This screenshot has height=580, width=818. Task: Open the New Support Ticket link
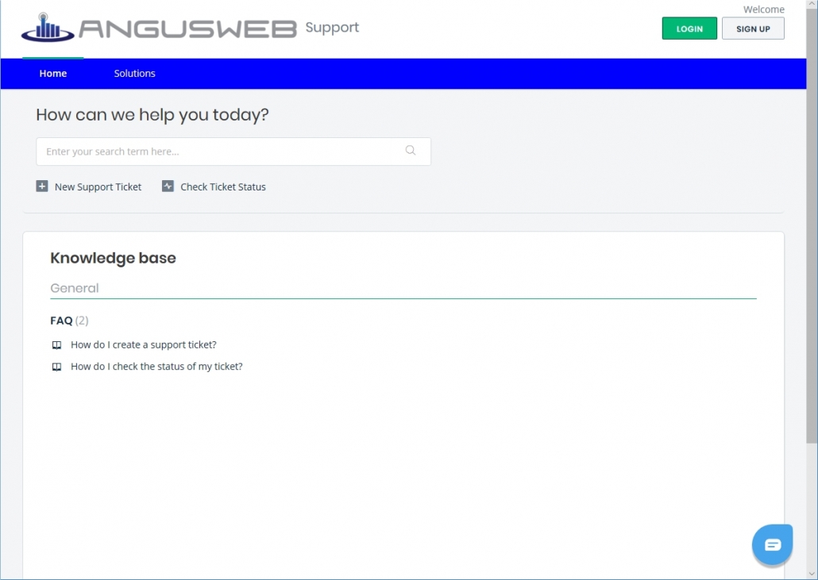click(98, 187)
